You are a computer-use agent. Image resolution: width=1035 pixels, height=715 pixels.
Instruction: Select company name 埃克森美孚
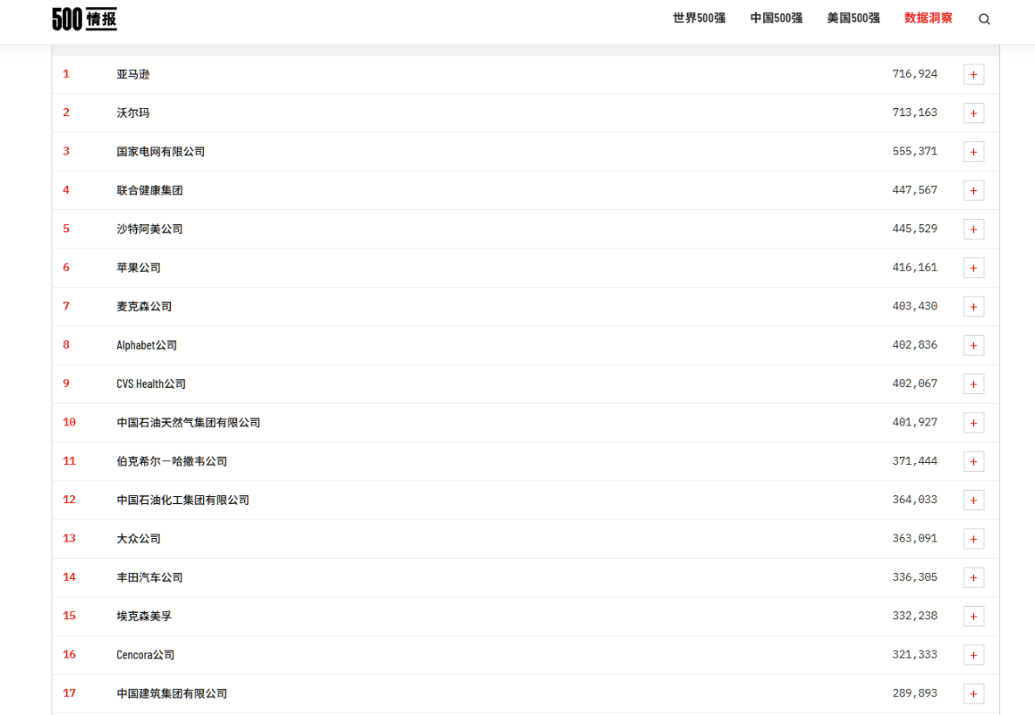click(x=144, y=616)
